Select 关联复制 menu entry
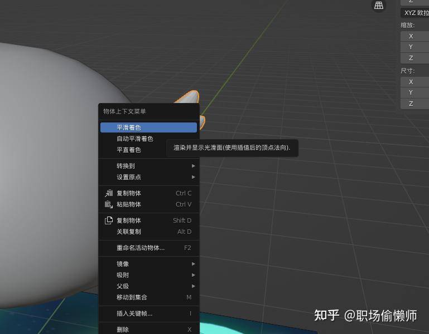 point(148,232)
